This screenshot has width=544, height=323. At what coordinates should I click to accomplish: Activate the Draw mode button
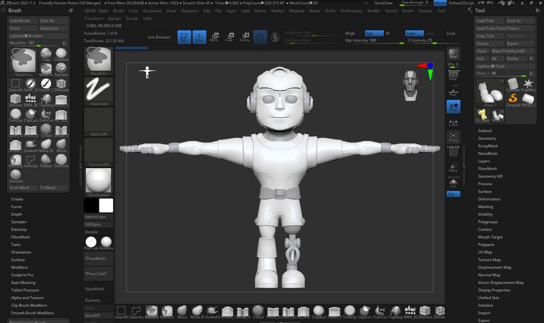click(x=199, y=37)
